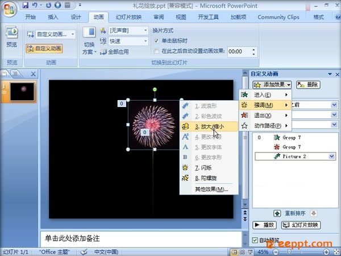Click zoom out minus button

pos(276,252)
